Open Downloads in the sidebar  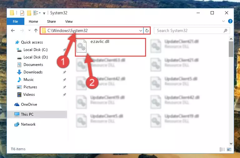coord(30,72)
